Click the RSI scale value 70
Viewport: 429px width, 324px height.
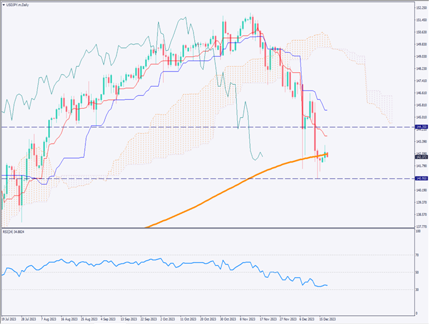point(417,255)
